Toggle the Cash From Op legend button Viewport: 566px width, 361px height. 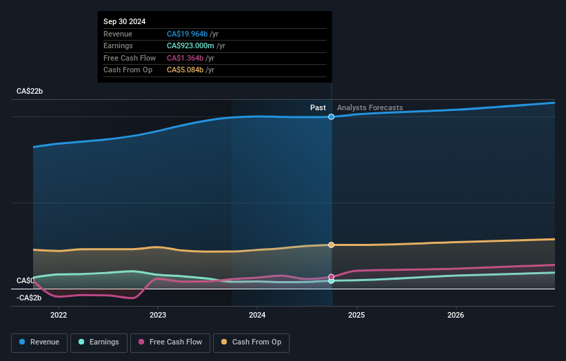251,342
